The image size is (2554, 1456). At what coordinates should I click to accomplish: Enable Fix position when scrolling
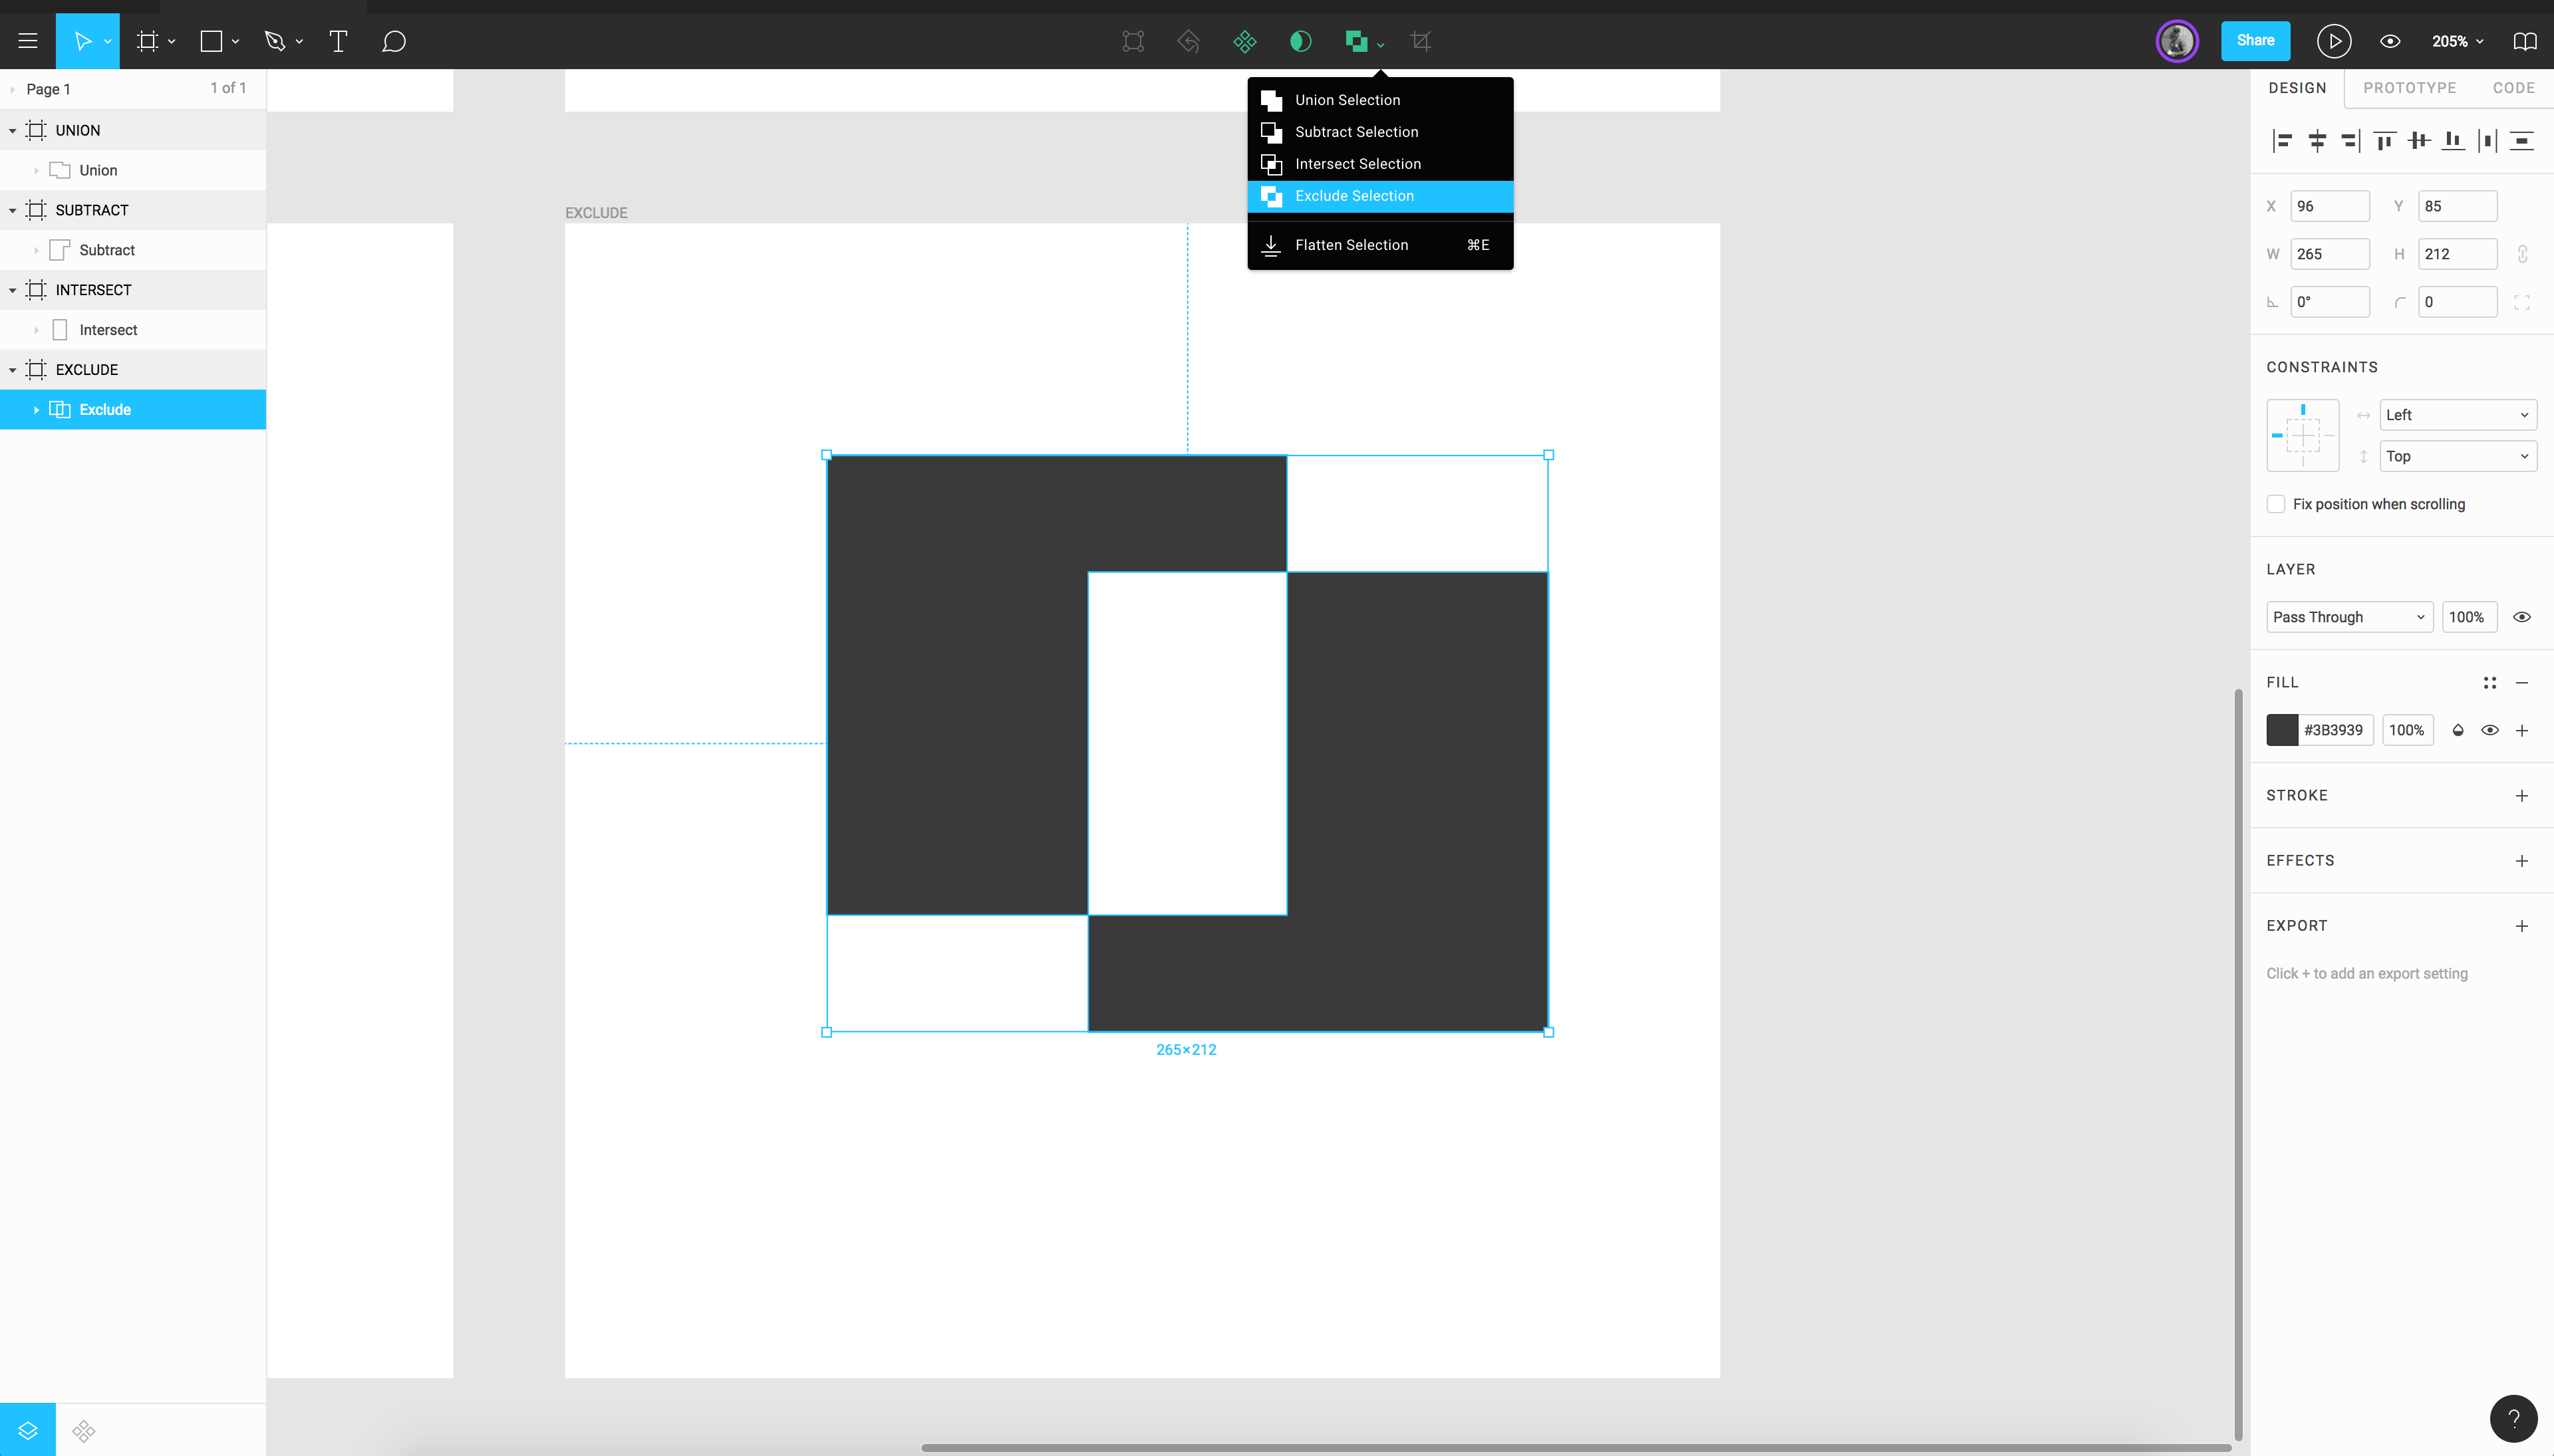(2276, 504)
